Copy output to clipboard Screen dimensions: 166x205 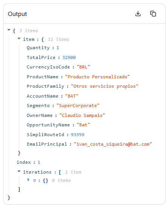(153, 14)
